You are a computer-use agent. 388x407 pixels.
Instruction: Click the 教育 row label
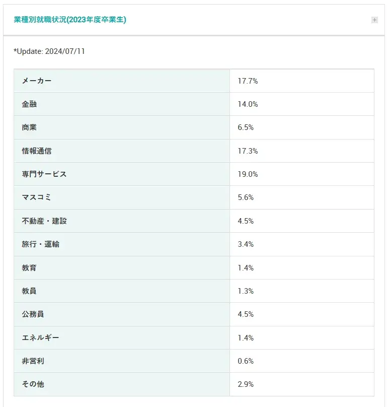[x=28, y=267]
